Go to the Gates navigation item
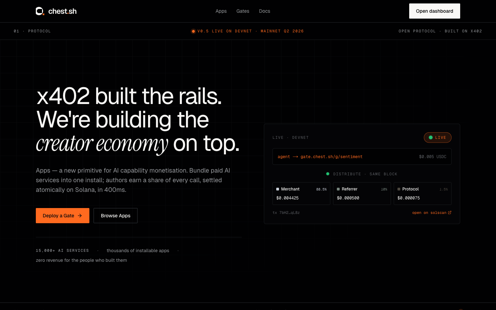The image size is (496, 310). (242, 11)
